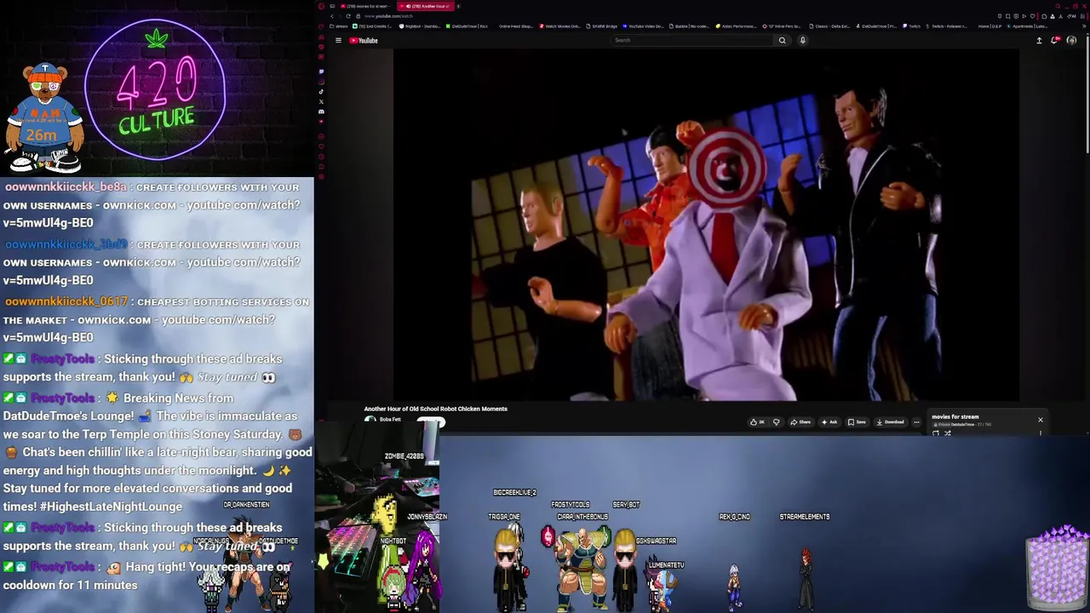Toggle loop on the playlist
Image resolution: width=1090 pixels, height=613 pixels.
935,433
